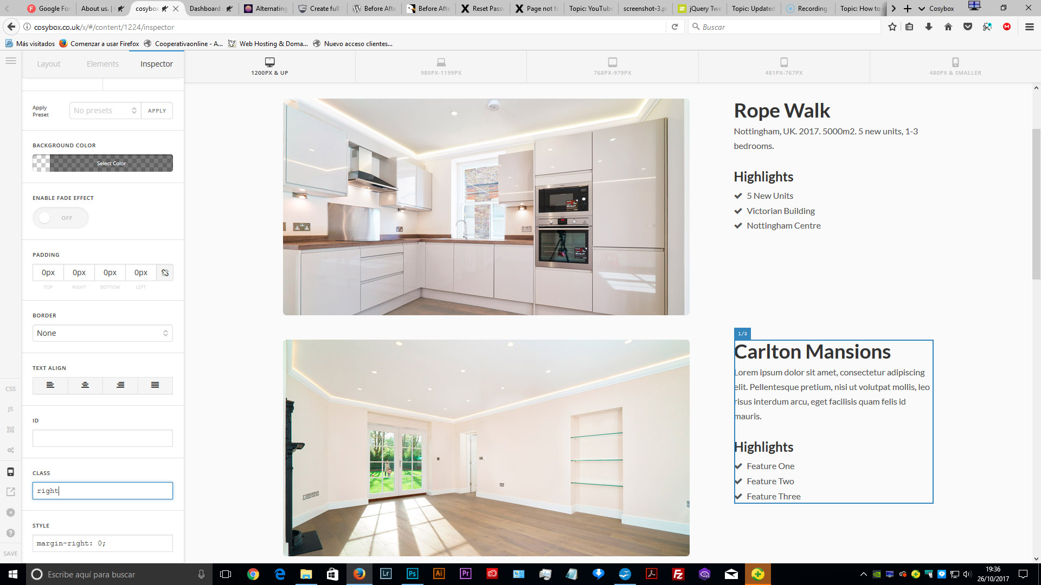The image size is (1041, 585).
Task: Select right text alignment
Action: (120, 385)
